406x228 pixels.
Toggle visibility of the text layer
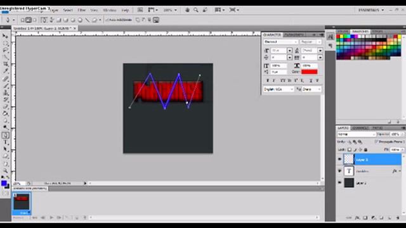point(340,171)
